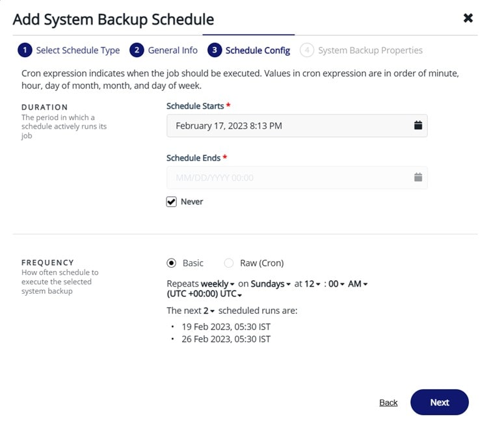The image size is (489, 425).
Task: Click the Next button
Action: coord(439,402)
